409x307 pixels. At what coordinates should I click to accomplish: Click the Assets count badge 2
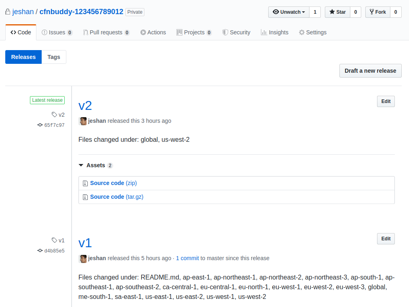(110, 166)
